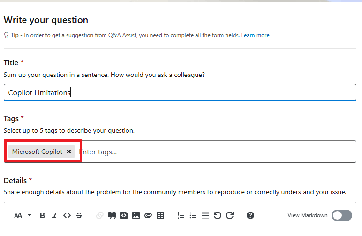Enable the View Markdown switch
Viewport: 362px width, 236px height.
[x=342, y=215]
